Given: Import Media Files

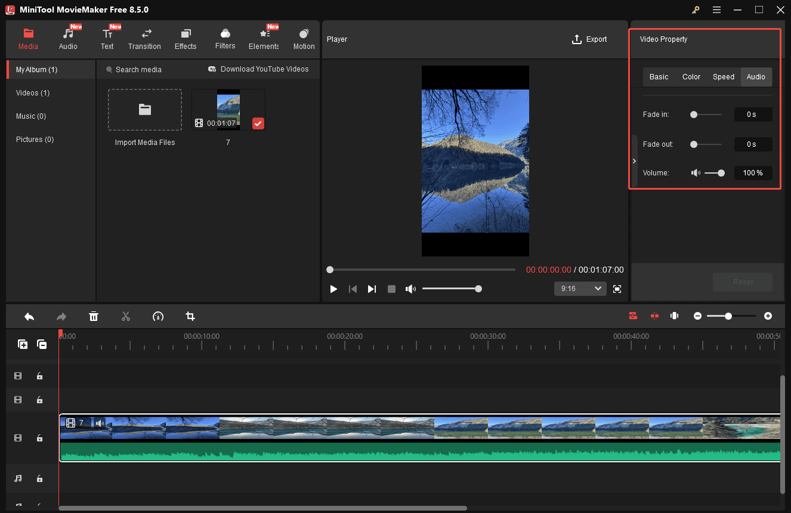Looking at the screenshot, I should click(x=144, y=110).
